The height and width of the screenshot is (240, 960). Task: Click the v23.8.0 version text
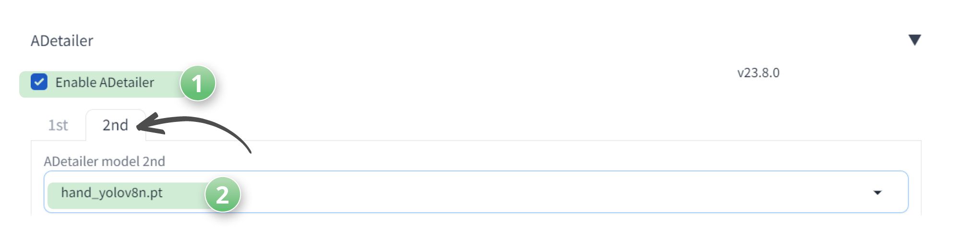click(758, 73)
